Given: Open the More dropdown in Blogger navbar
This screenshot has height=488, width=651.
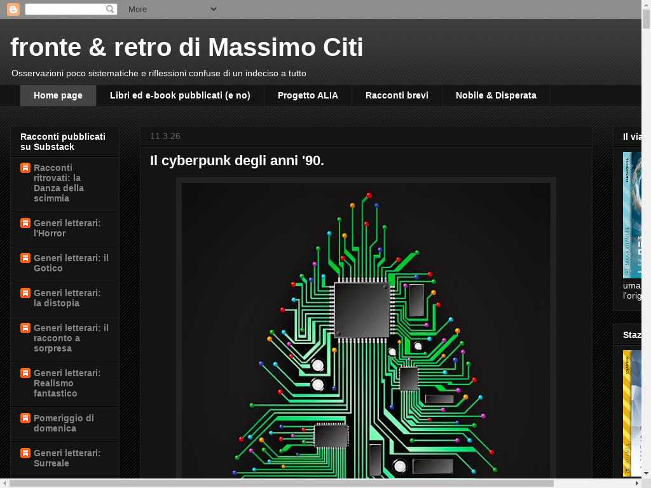Looking at the screenshot, I should tap(172, 10).
